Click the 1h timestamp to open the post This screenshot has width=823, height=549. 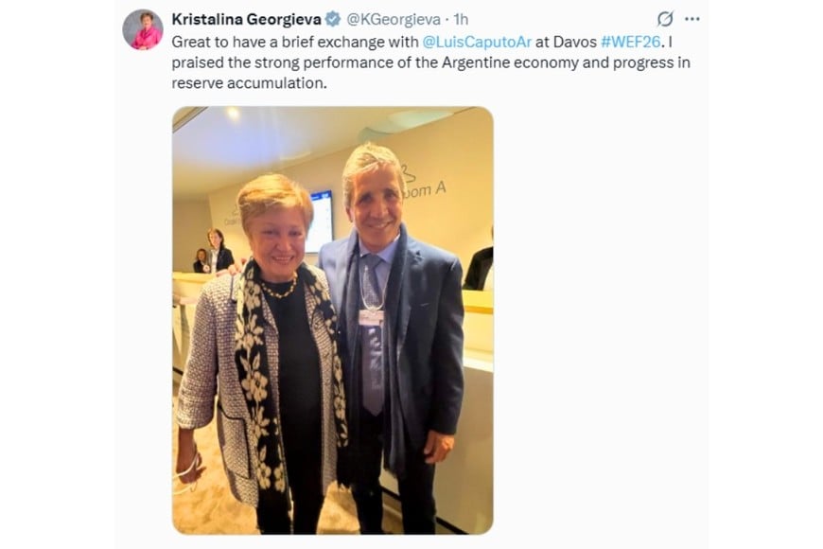pyautogui.click(x=461, y=20)
